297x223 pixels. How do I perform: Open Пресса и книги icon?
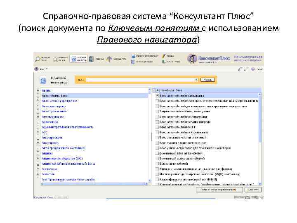tap(164, 62)
